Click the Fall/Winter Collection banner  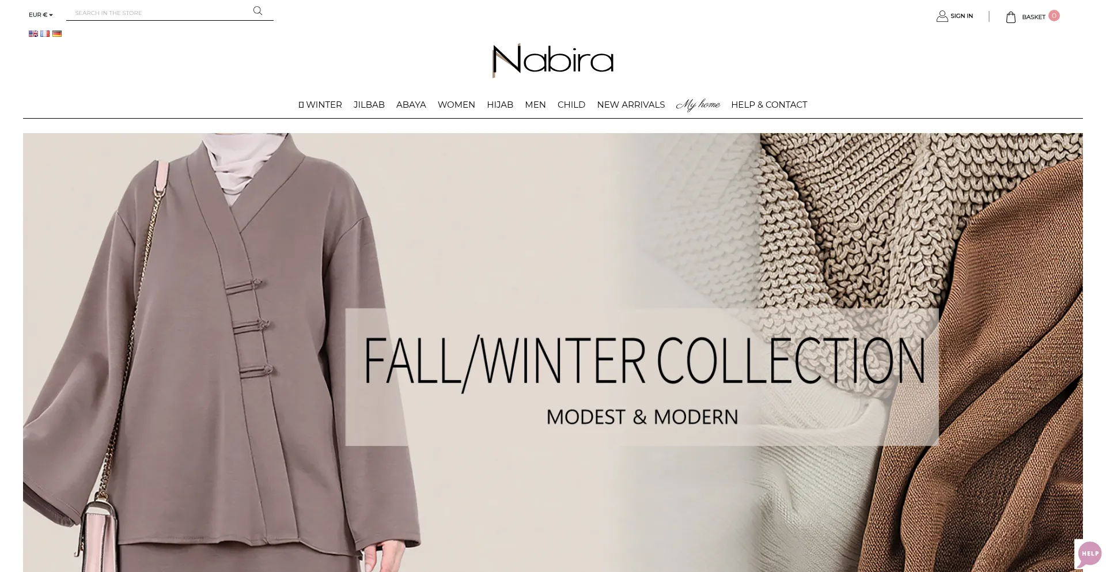553,353
